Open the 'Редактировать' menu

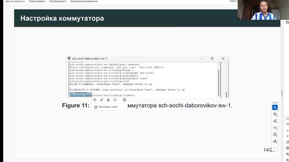pos(37,1)
